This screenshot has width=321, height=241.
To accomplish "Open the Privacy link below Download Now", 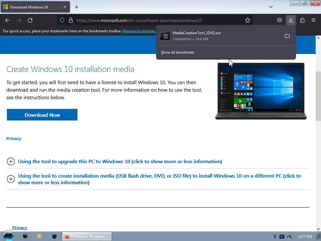I will click(x=14, y=138).
